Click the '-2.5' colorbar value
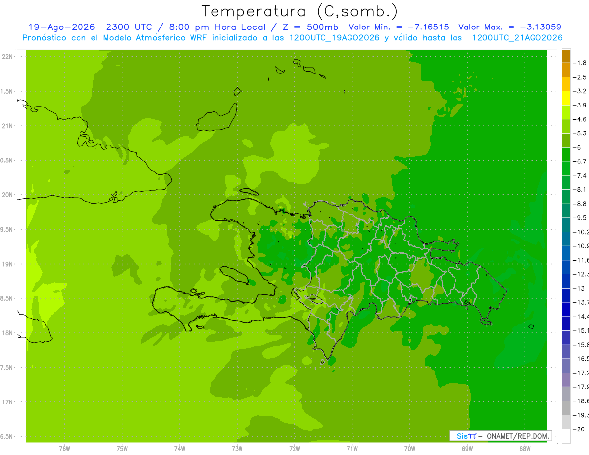Viewport: 589px width, 455px height. click(580, 77)
